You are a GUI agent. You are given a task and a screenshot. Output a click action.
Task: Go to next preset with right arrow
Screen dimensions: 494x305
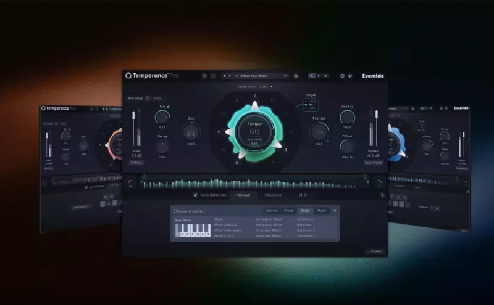(x=230, y=76)
